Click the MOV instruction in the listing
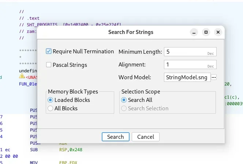The height and width of the screenshot is (164, 243). (x=33, y=162)
